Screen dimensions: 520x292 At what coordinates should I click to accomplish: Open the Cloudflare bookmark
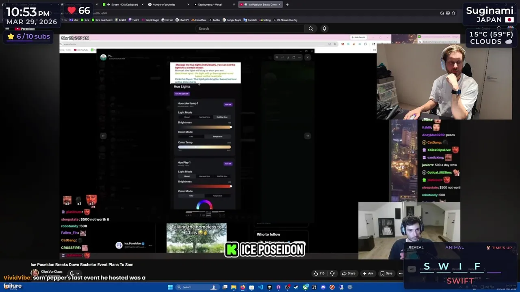(x=199, y=20)
